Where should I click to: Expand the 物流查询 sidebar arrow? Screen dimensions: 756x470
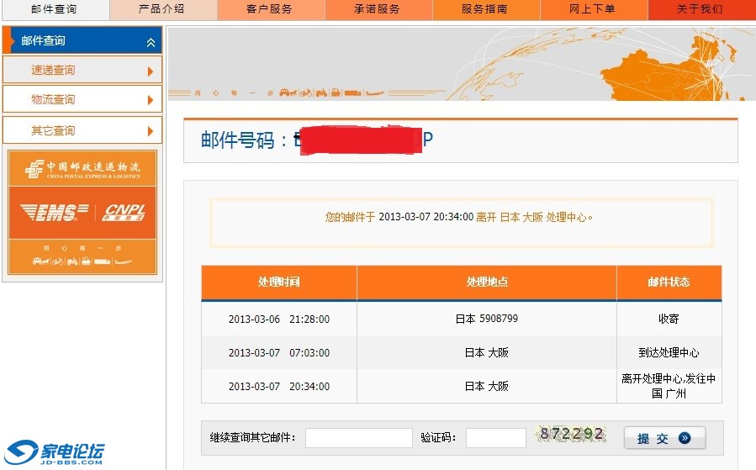pyautogui.click(x=151, y=100)
